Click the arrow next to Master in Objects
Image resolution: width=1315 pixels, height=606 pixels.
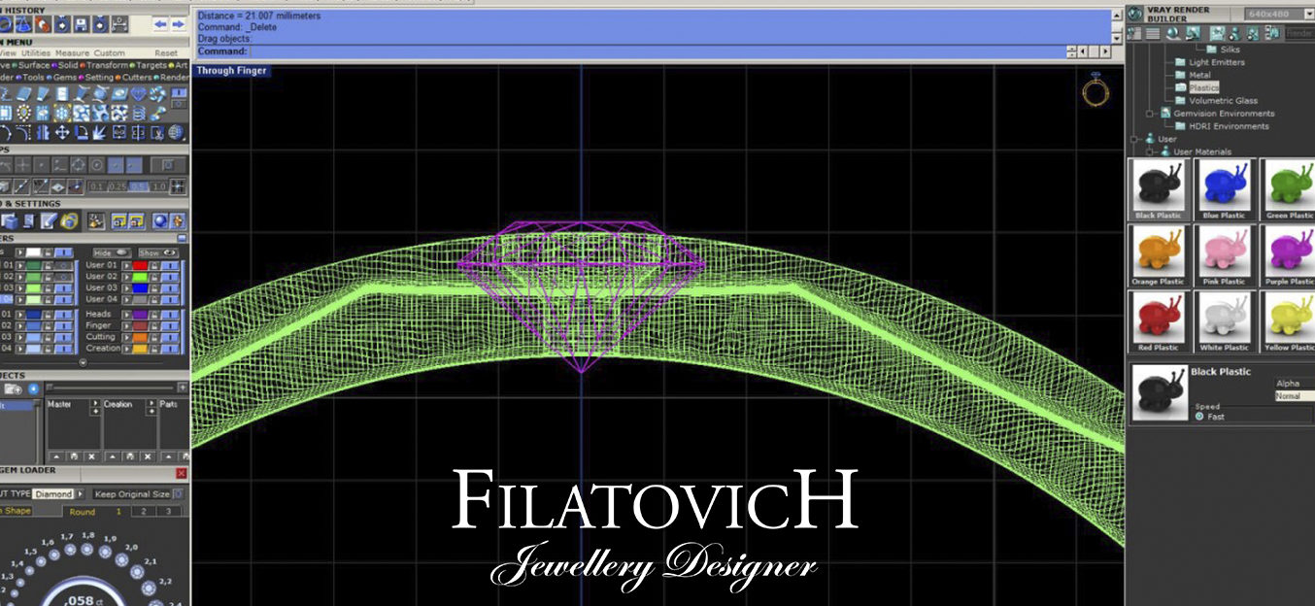coord(94,404)
